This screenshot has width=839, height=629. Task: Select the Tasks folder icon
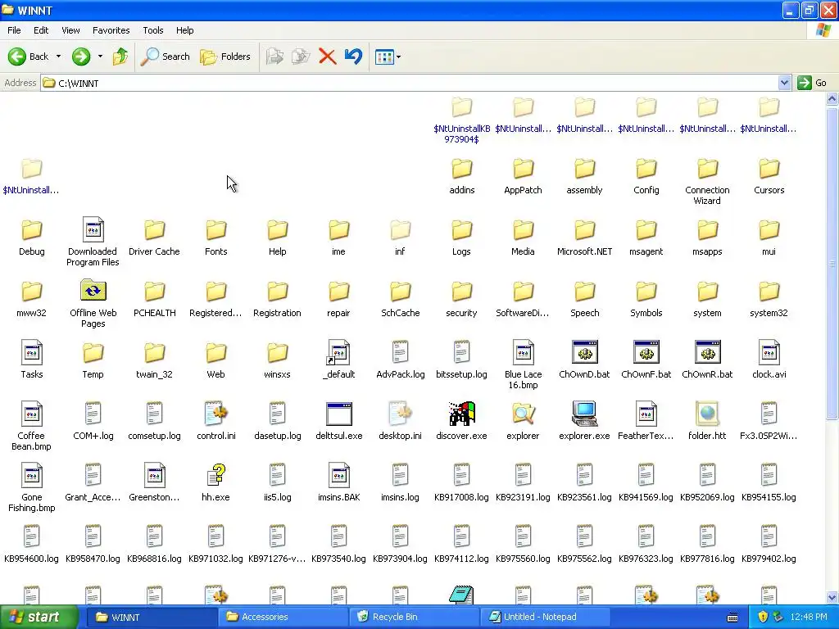pos(32,352)
